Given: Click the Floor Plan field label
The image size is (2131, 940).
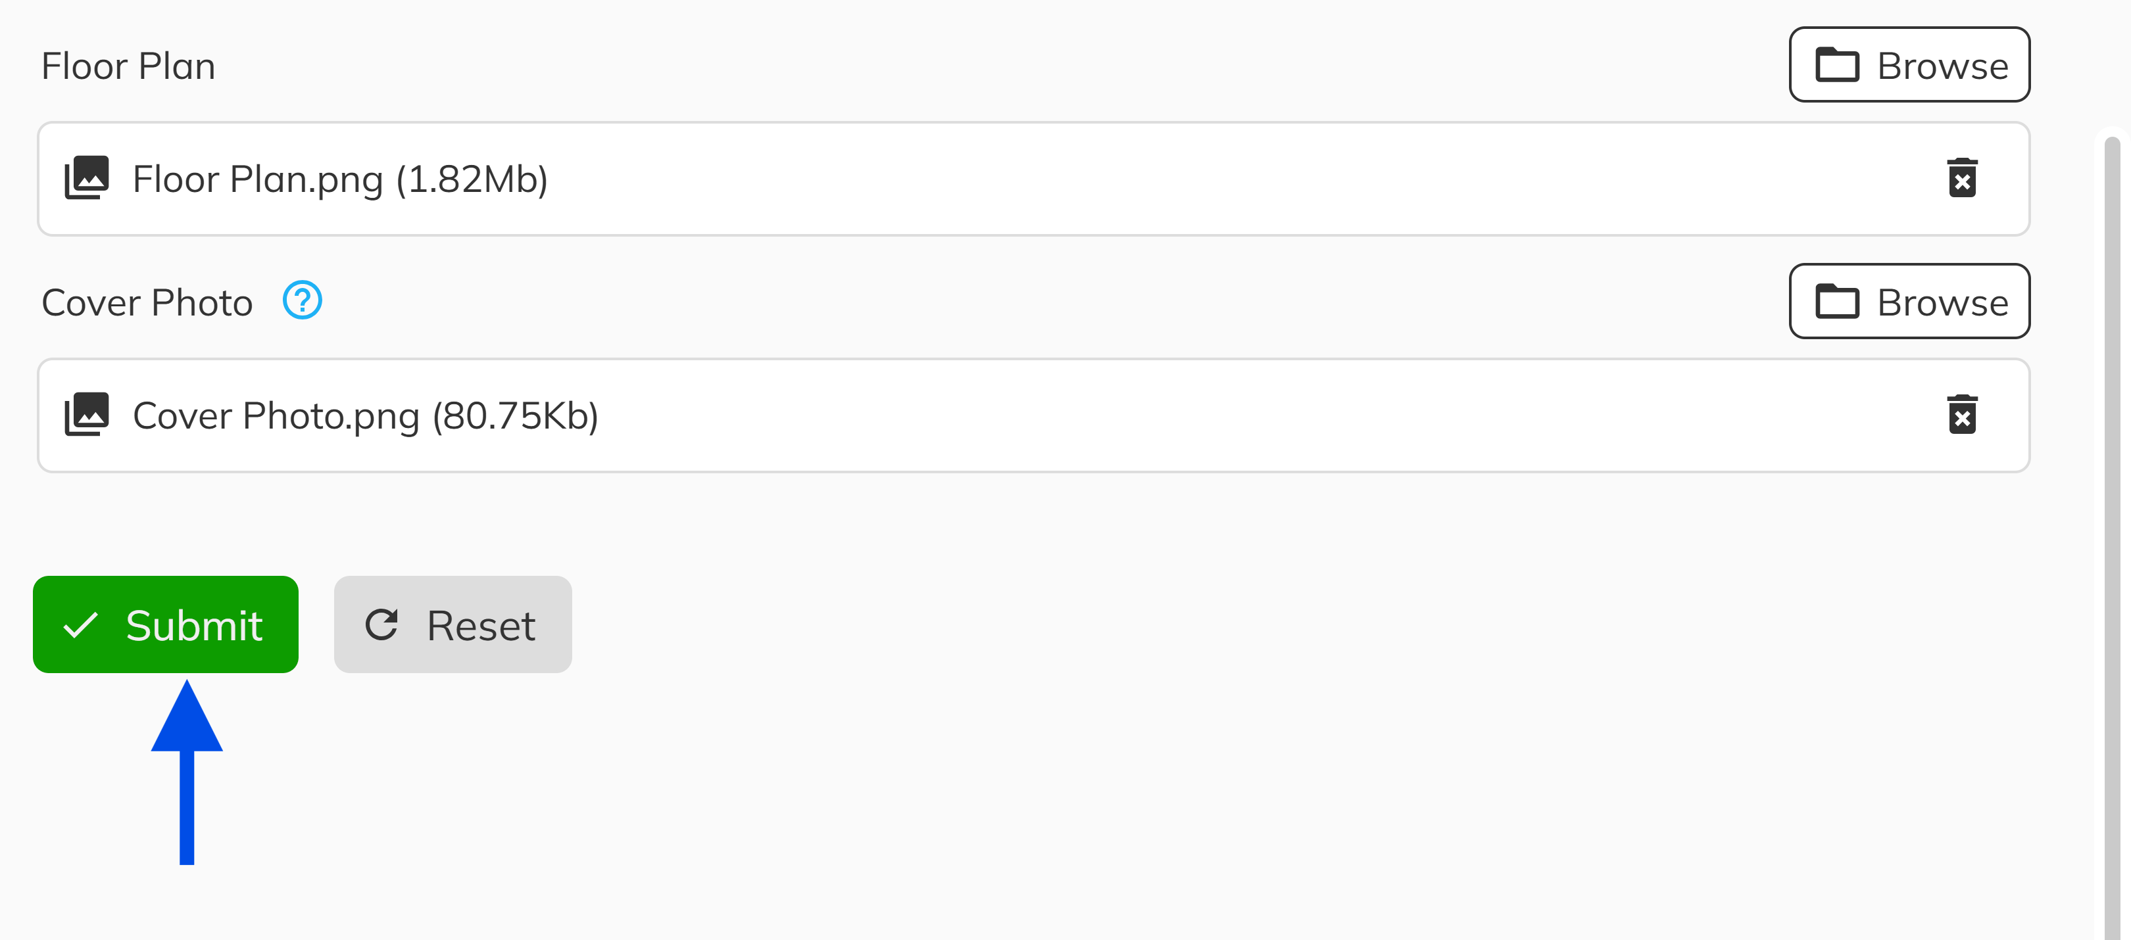Looking at the screenshot, I should 128,66.
